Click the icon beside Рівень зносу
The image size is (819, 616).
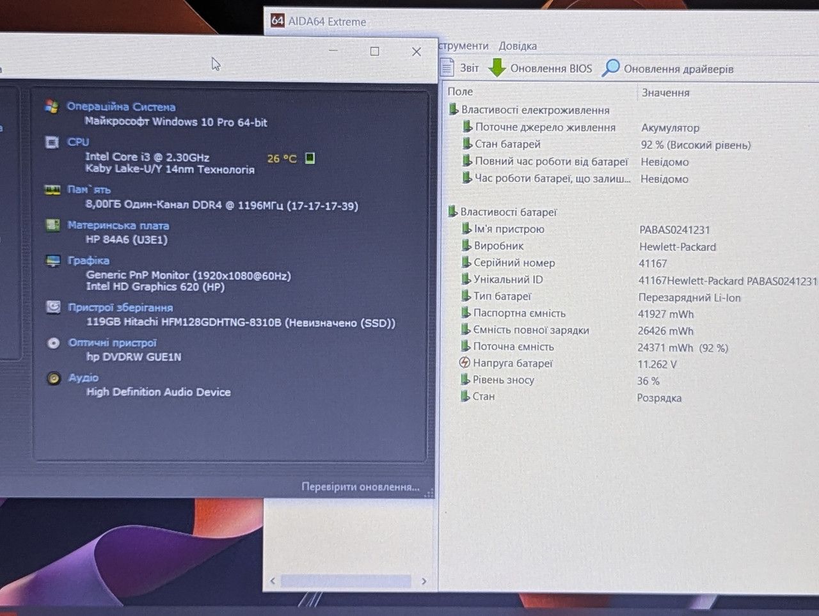465,379
